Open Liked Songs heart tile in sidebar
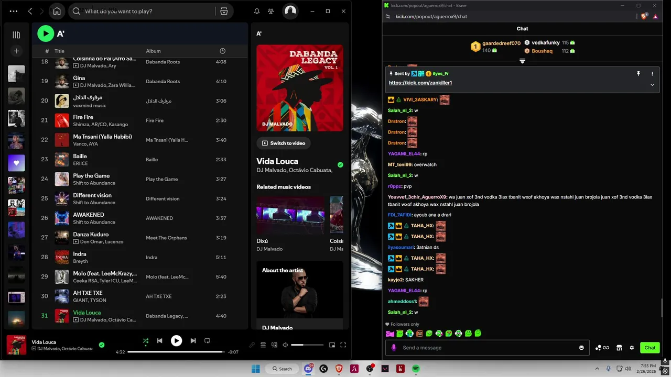Screen dimensions: 671x377 pos(16,163)
